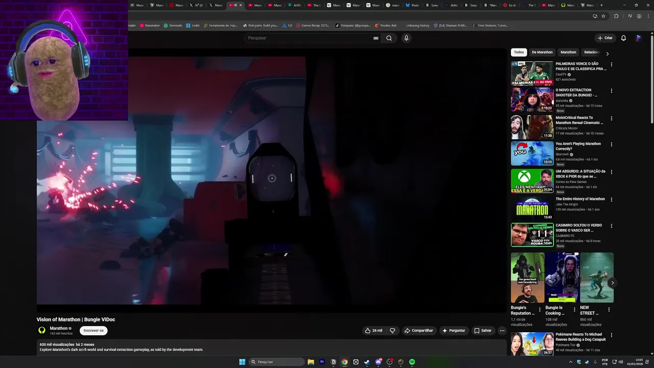
Task: Open options for The Entire History of Marathon
Action: [611, 200]
